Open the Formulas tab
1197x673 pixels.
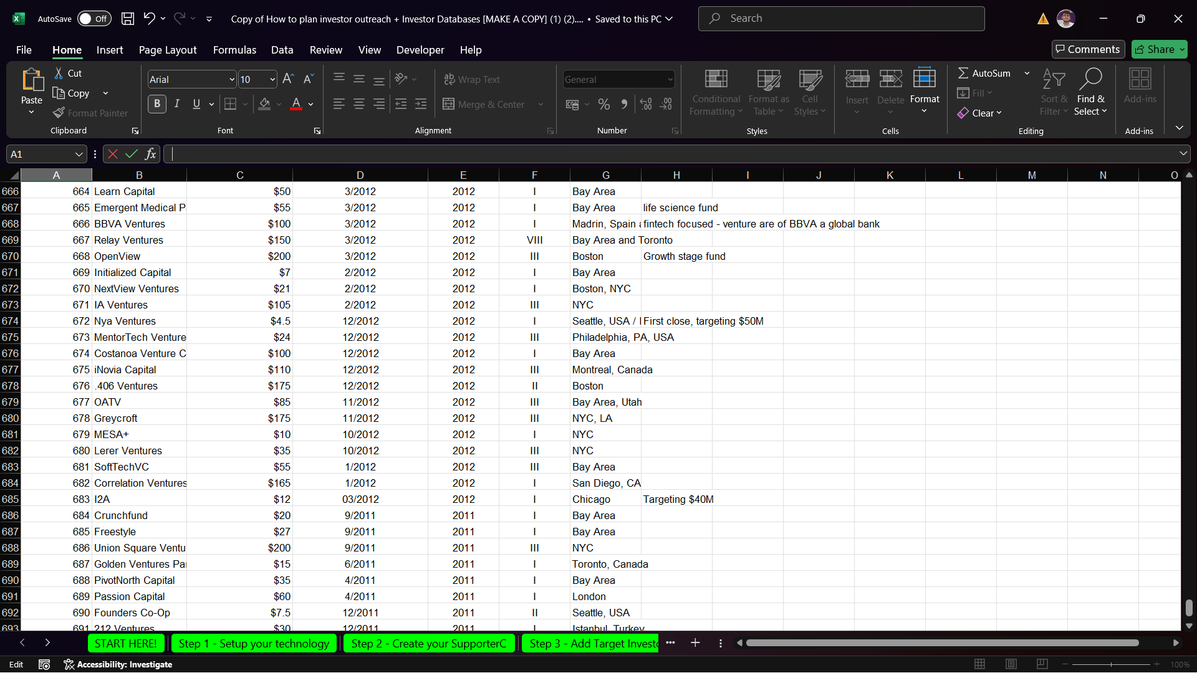click(234, 50)
